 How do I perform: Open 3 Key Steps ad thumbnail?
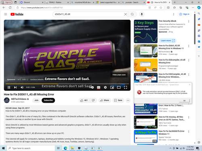(x=146, y=31)
